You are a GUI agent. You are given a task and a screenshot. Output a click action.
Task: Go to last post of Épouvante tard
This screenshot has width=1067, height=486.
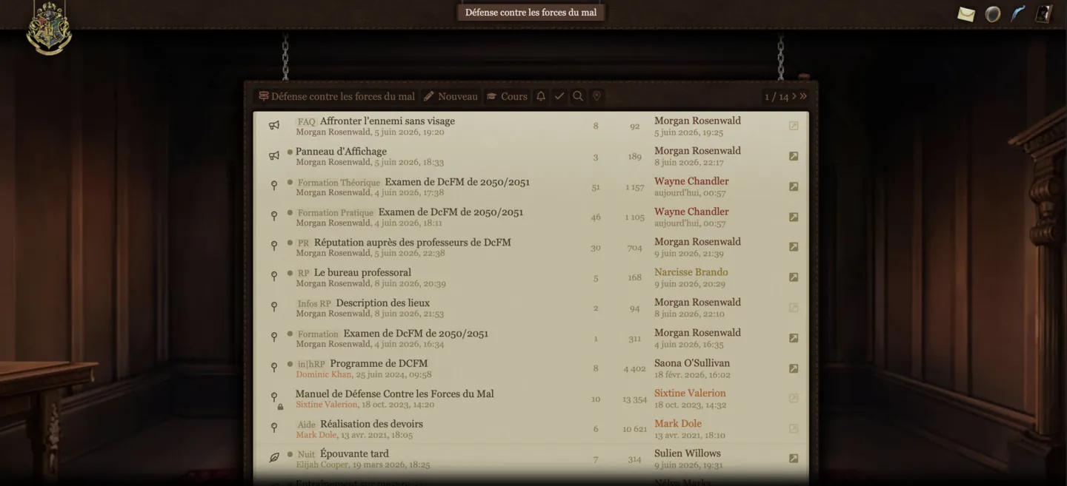click(794, 459)
